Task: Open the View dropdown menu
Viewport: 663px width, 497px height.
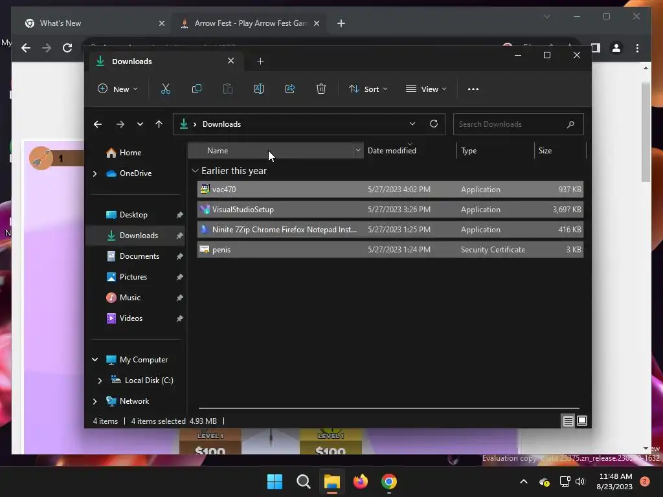Action: [426, 89]
